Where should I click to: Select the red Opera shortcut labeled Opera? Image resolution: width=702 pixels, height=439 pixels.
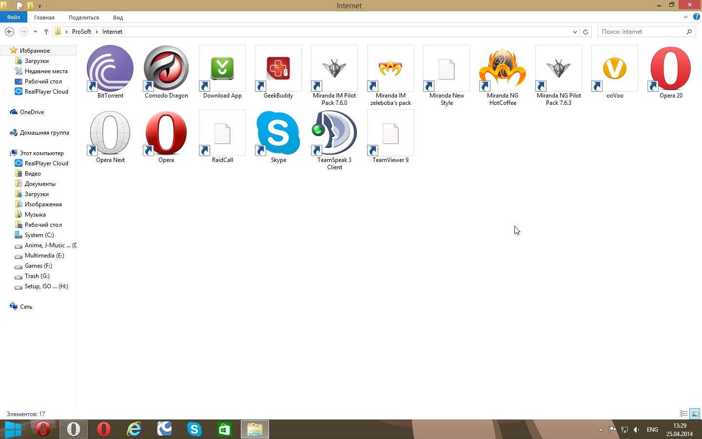(166, 133)
